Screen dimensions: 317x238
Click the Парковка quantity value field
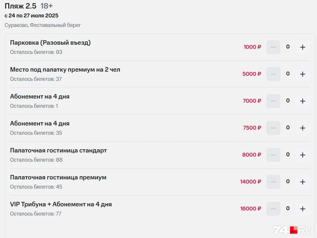point(288,47)
